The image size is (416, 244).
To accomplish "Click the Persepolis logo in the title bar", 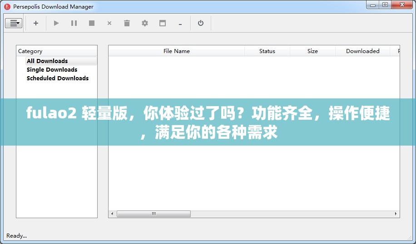I will 7,7.
